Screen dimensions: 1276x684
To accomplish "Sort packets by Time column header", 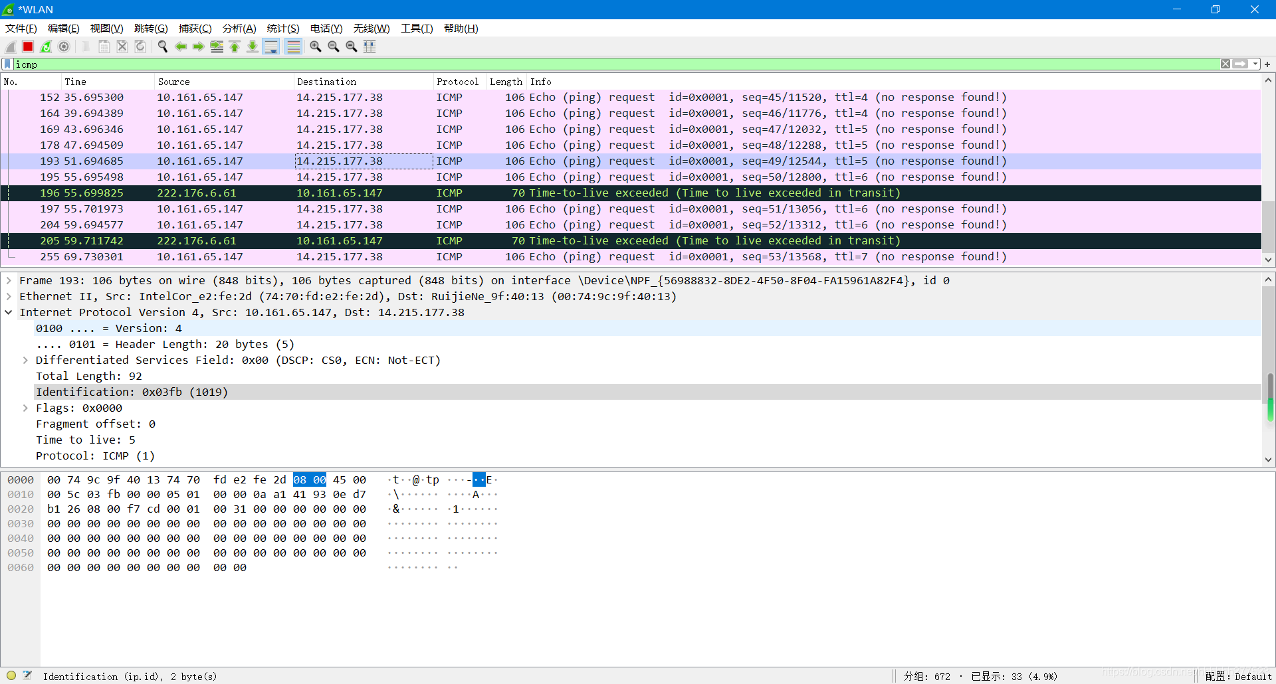I will [108, 82].
